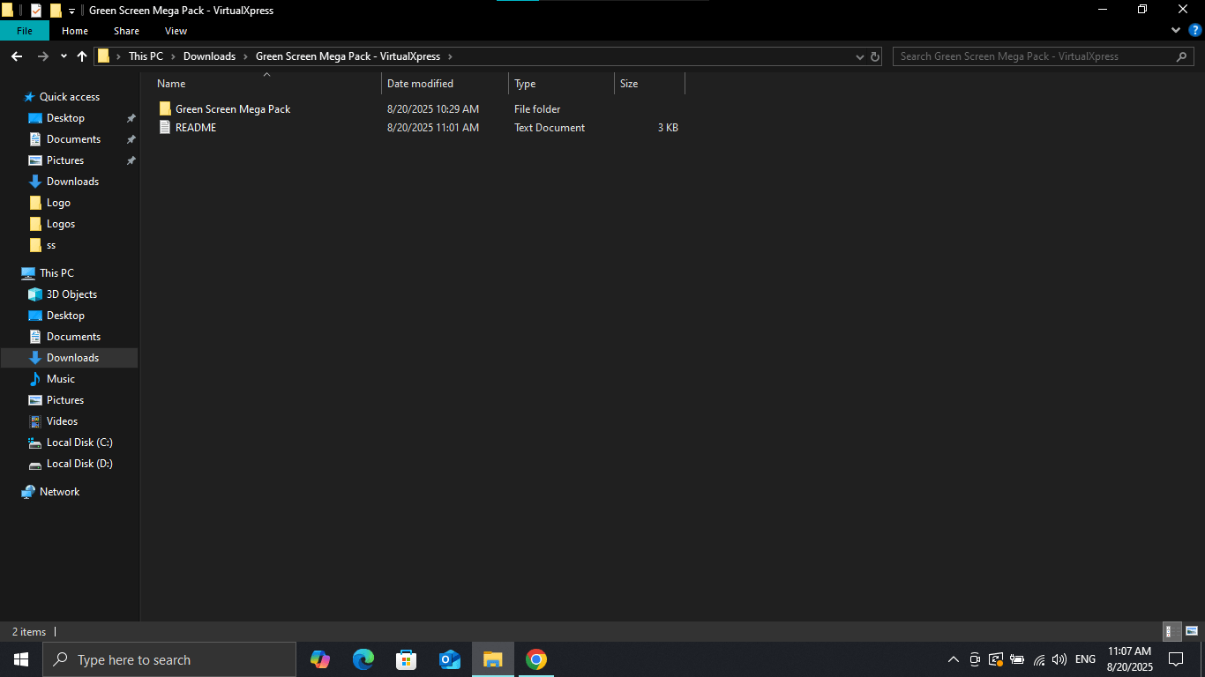Screen dimensions: 1205x677
Task: Open address bar history dropdown
Action: tap(860, 56)
